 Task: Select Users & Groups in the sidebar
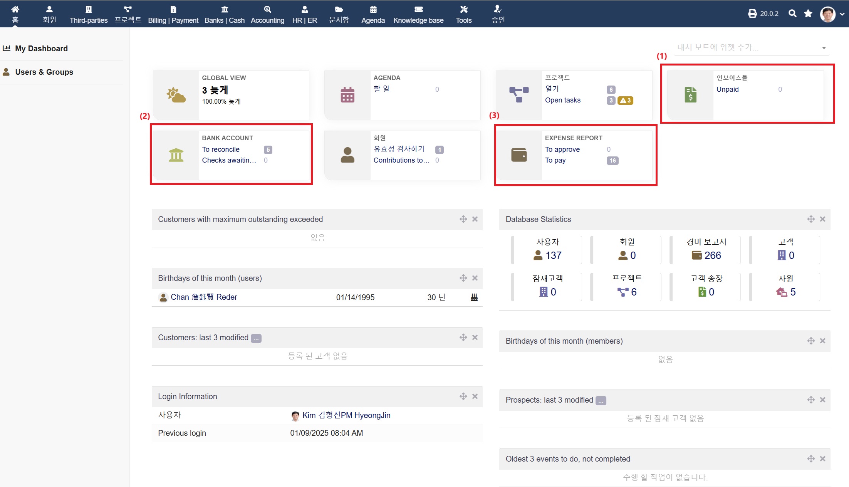44,72
